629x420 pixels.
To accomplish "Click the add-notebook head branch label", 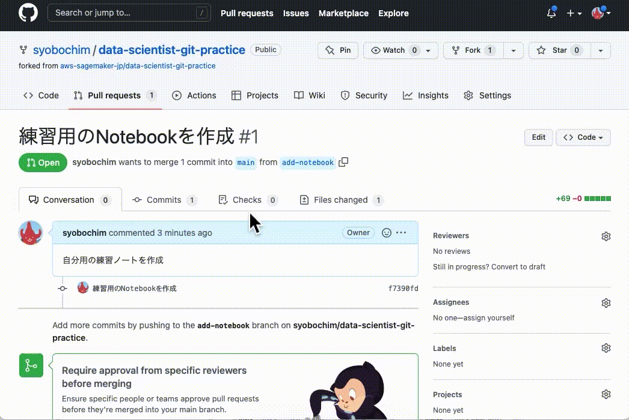I will point(308,163).
